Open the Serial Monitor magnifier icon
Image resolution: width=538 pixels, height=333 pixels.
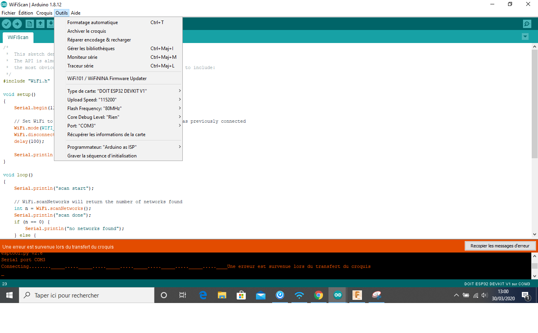(527, 24)
